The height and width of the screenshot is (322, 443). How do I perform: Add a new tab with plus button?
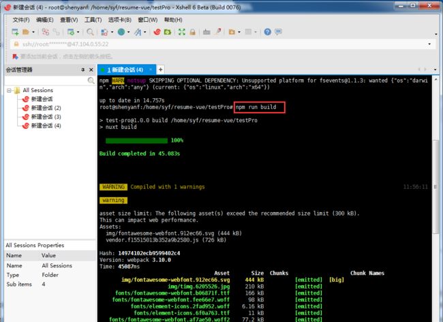[x=160, y=70]
